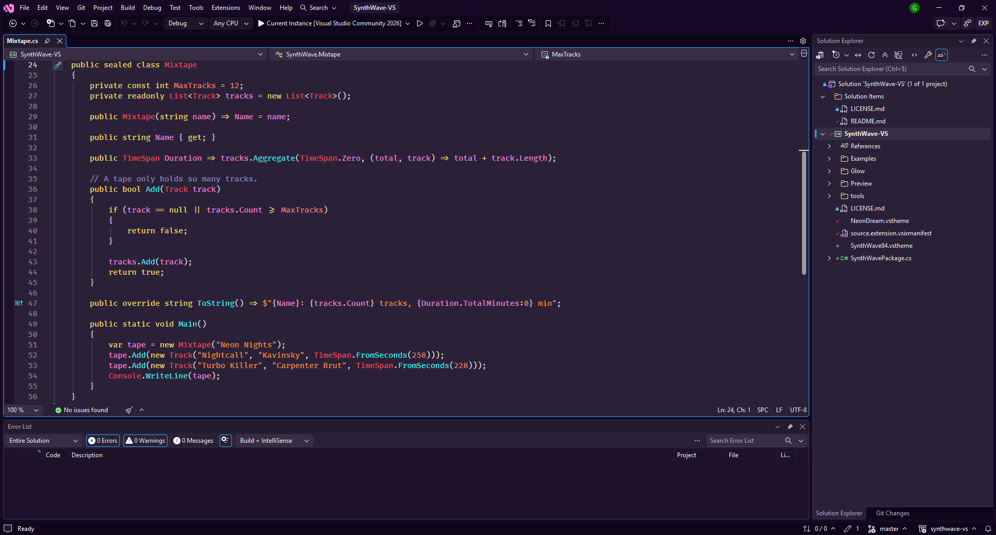Click the Show All Files icon

coord(898,55)
